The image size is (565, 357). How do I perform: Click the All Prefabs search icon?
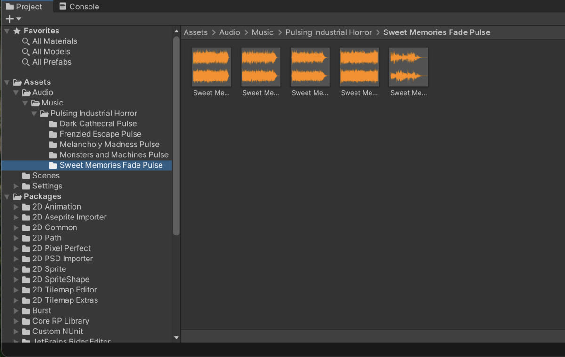point(26,62)
